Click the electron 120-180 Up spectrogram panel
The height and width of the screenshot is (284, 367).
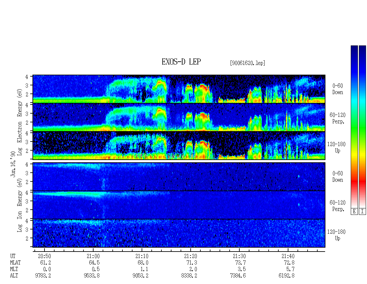click(x=179, y=145)
